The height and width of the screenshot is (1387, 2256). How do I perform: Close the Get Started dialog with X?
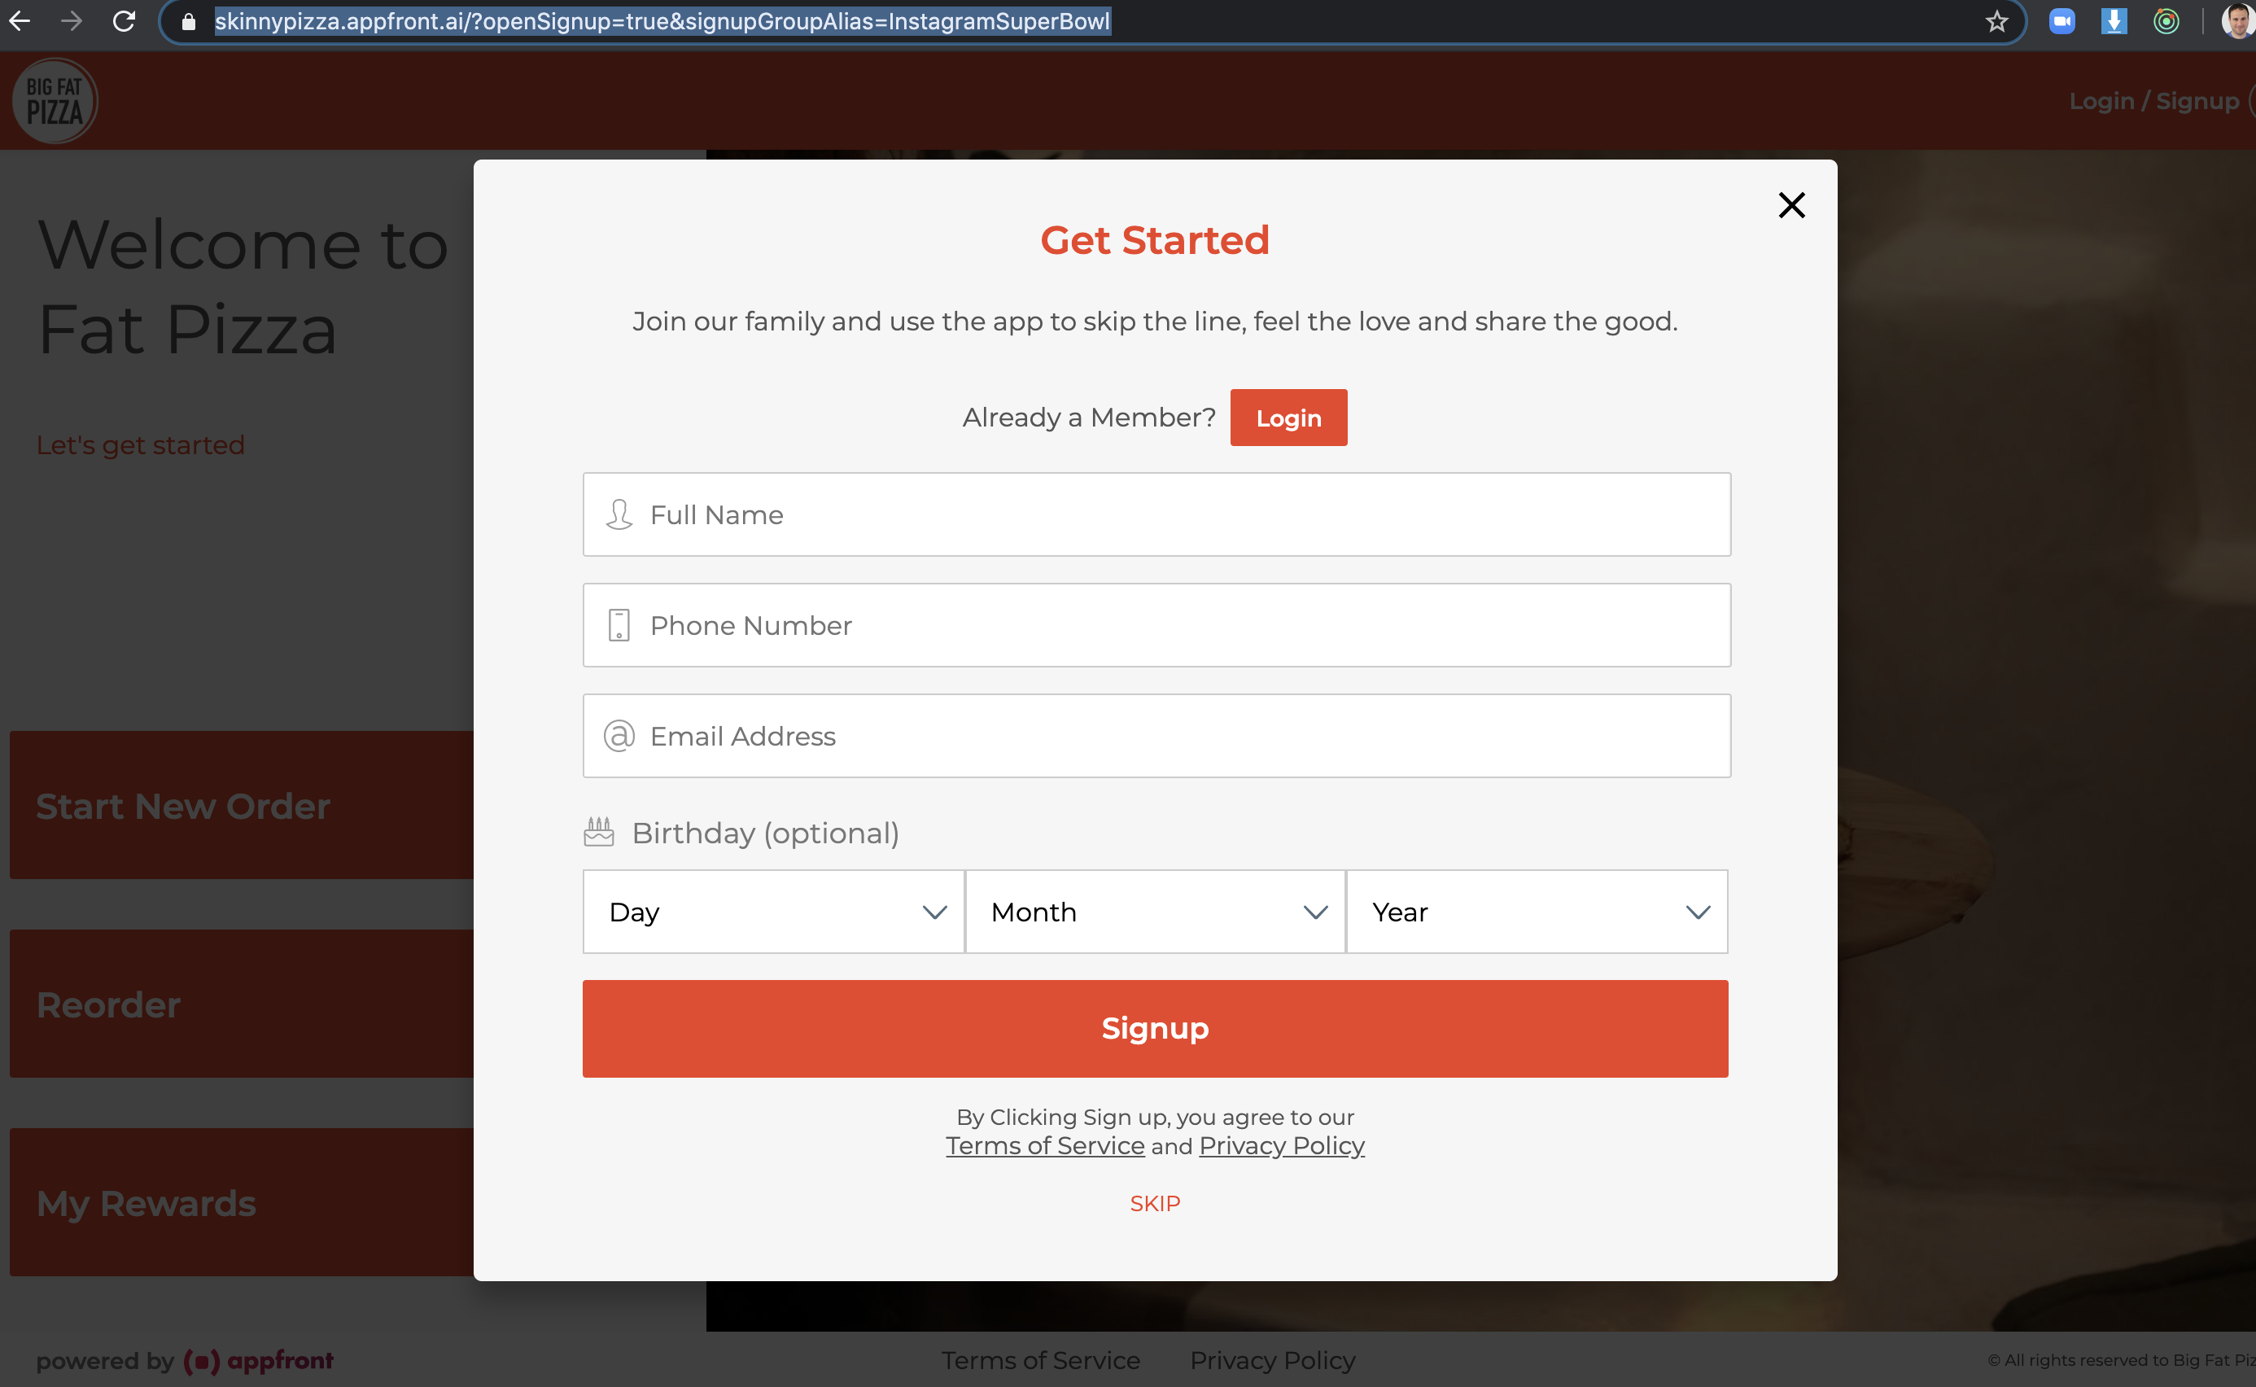tap(1791, 204)
